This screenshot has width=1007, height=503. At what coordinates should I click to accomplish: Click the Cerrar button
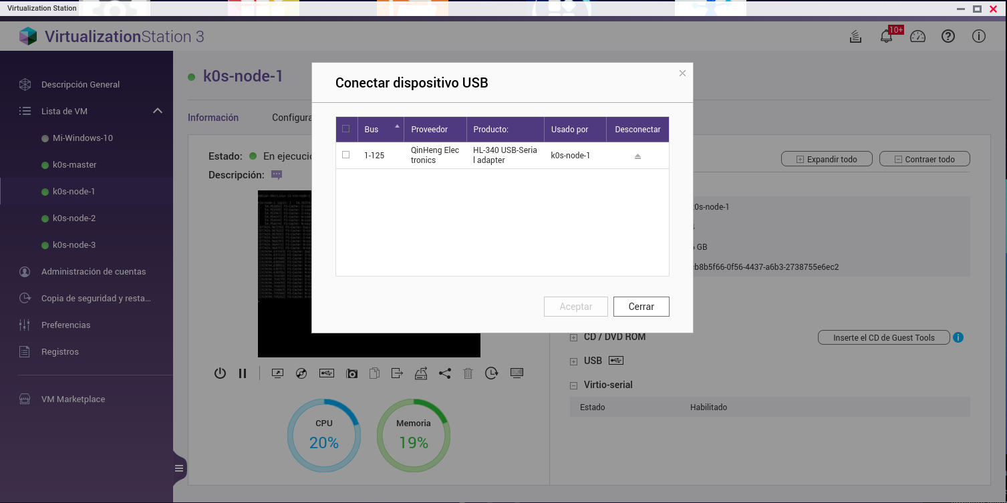[x=641, y=307]
